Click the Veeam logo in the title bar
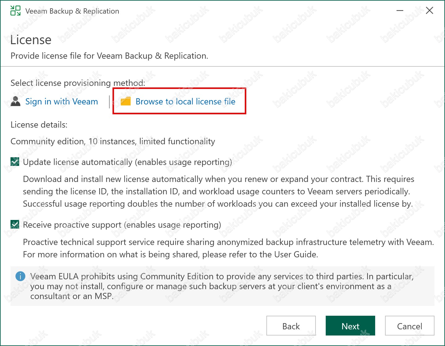The height and width of the screenshot is (346, 445). 15,11
